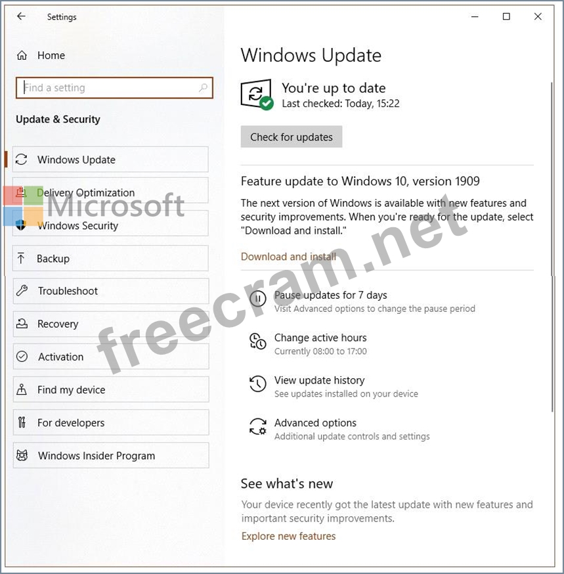Click the Check for updates button
The image size is (564, 574).
coord(292,137)
